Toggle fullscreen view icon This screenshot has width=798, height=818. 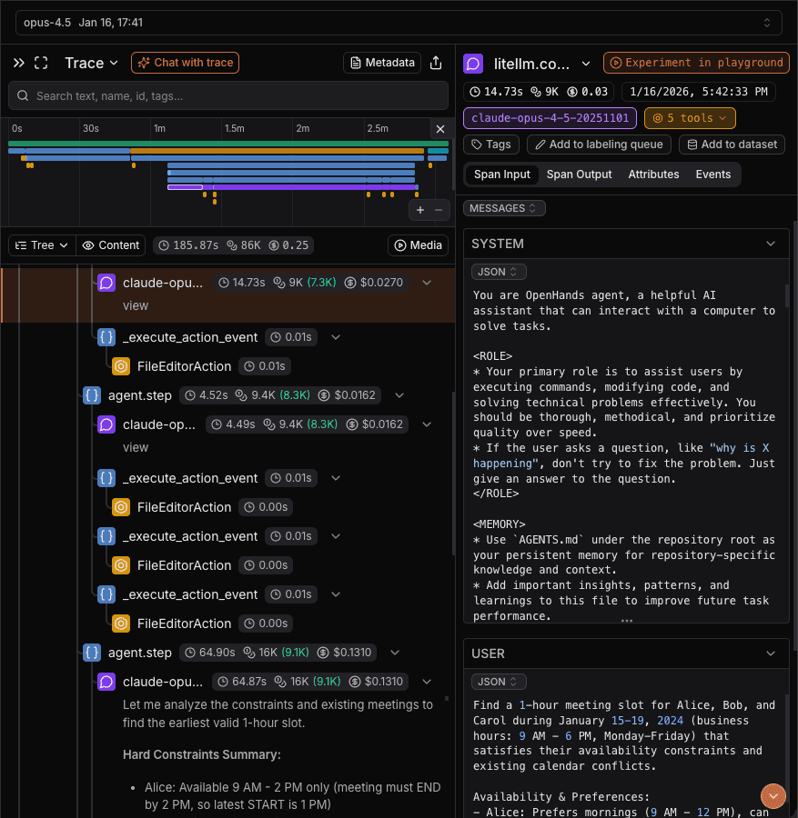click(x=41, y=63)
